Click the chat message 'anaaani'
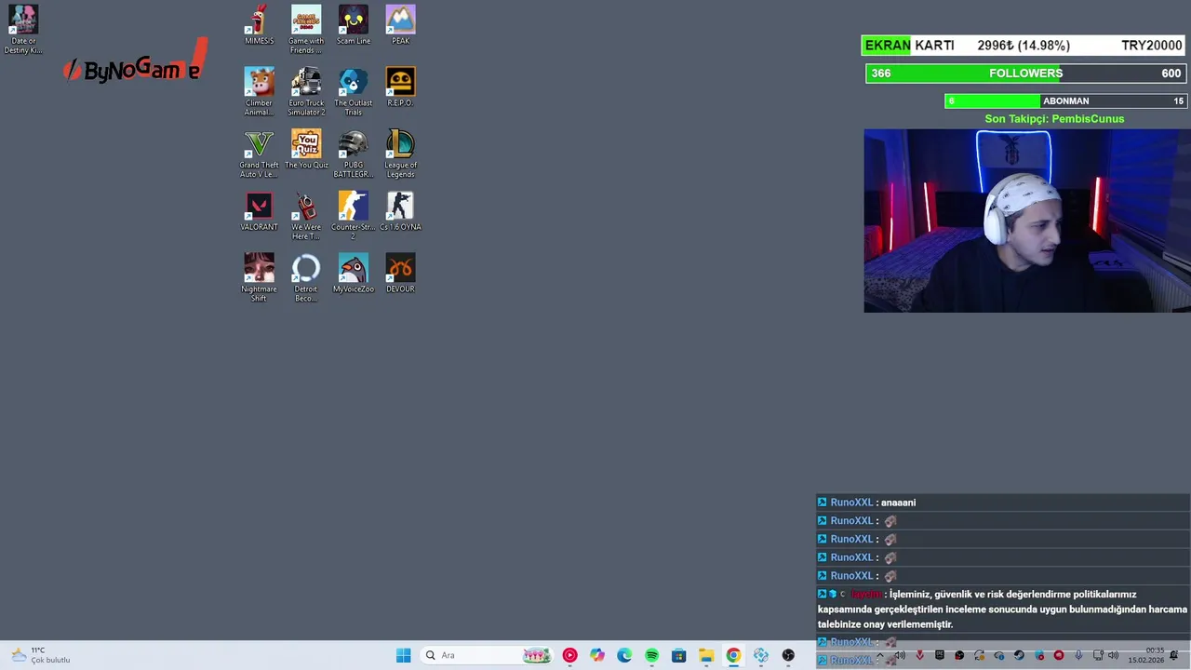The width and height of the screenshot is (1191, 670). (898, 502)
